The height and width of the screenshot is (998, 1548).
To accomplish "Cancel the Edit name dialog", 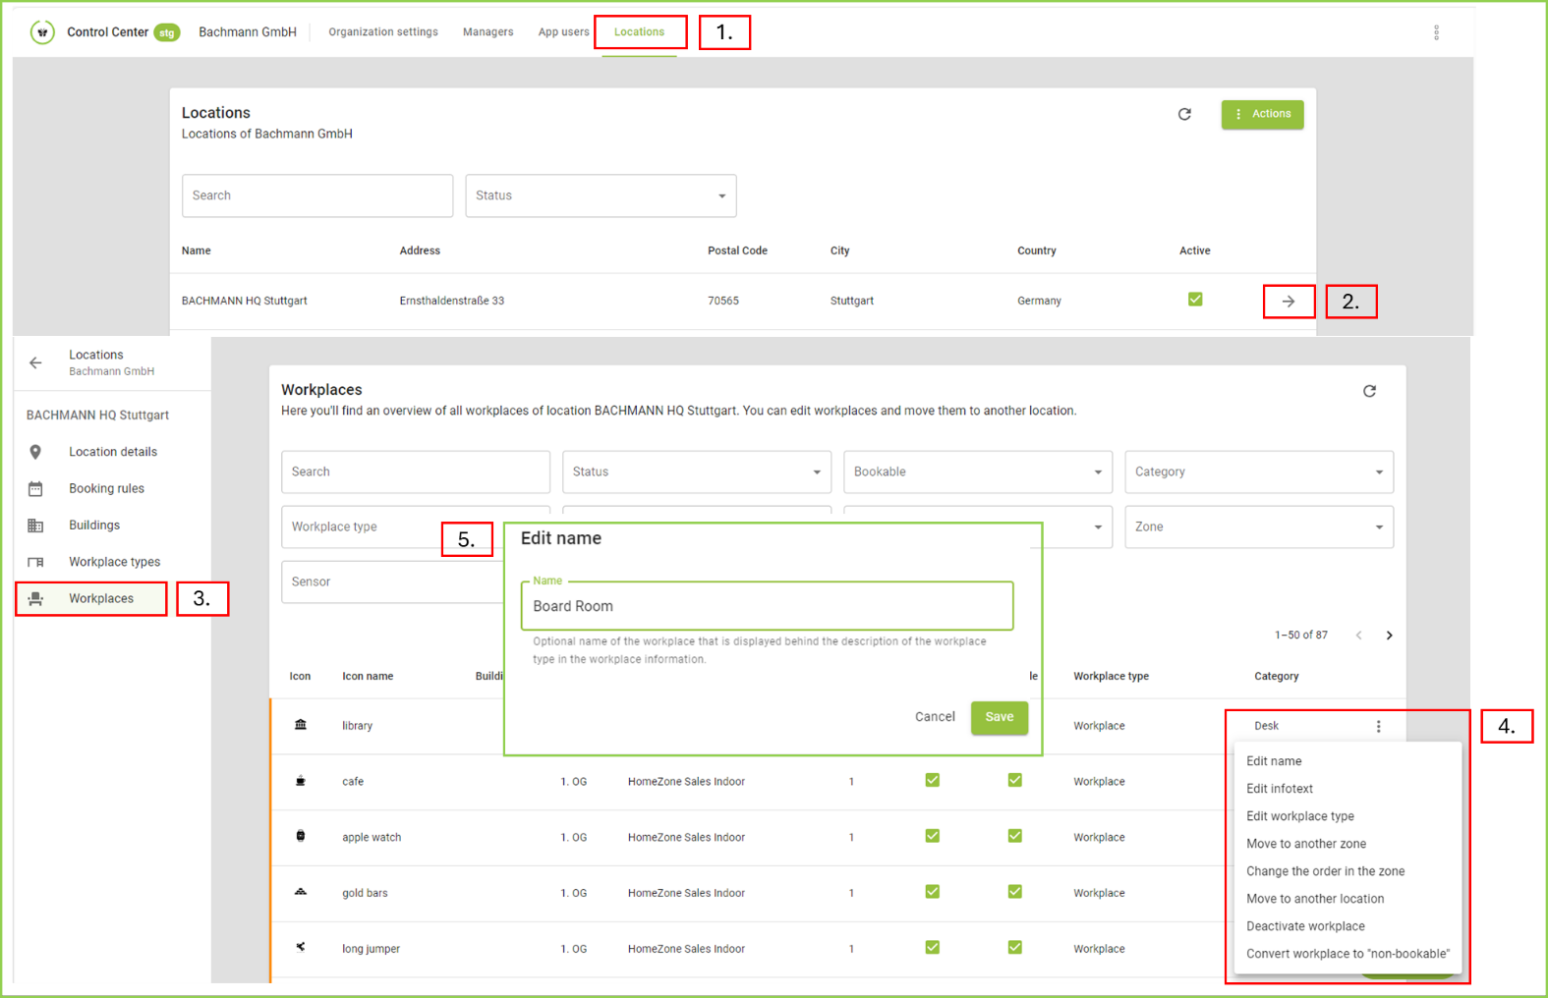I will coord(934,717).
